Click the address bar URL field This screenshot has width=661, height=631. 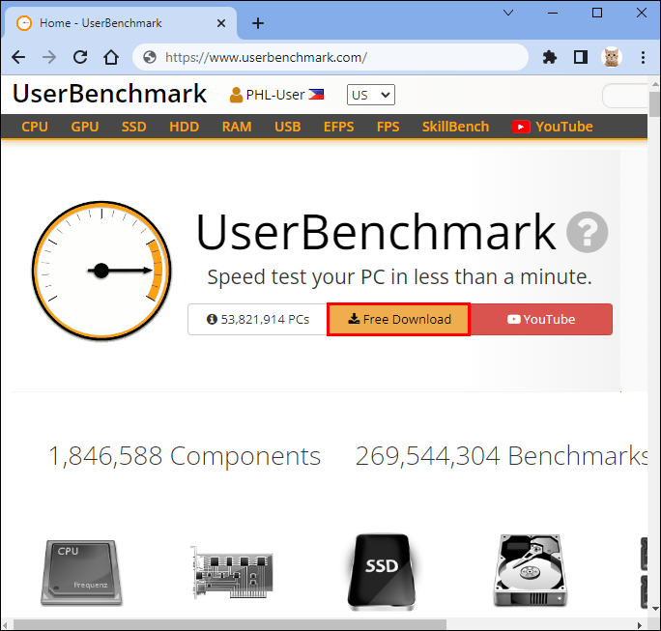(330, 57)
